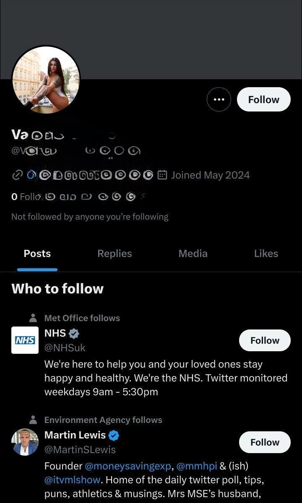
Task: Open the three-dot more options menu
Action: (219, 99)
